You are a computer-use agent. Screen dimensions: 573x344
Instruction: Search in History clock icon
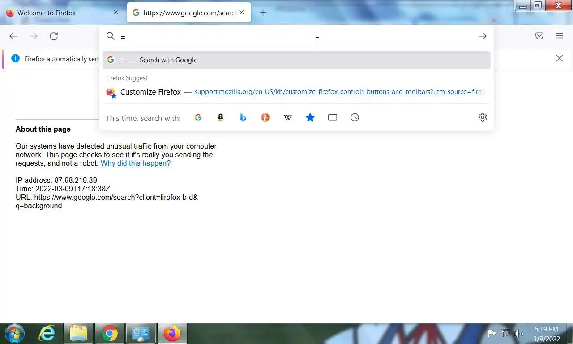pyautogui.click(x=355, y=117)
